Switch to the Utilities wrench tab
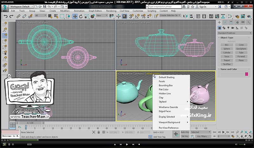254x148 pixels. pos(249,23)
